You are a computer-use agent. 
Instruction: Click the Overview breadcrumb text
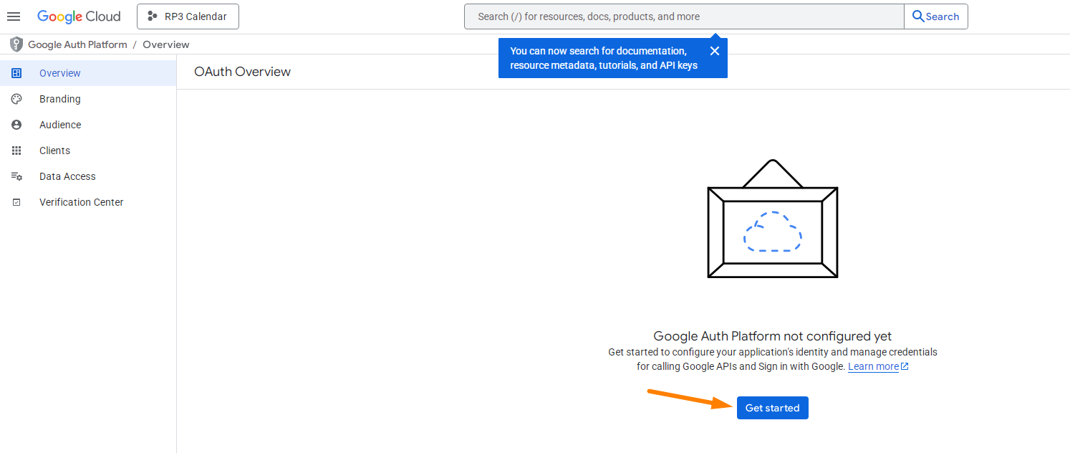tap(166, 44)
